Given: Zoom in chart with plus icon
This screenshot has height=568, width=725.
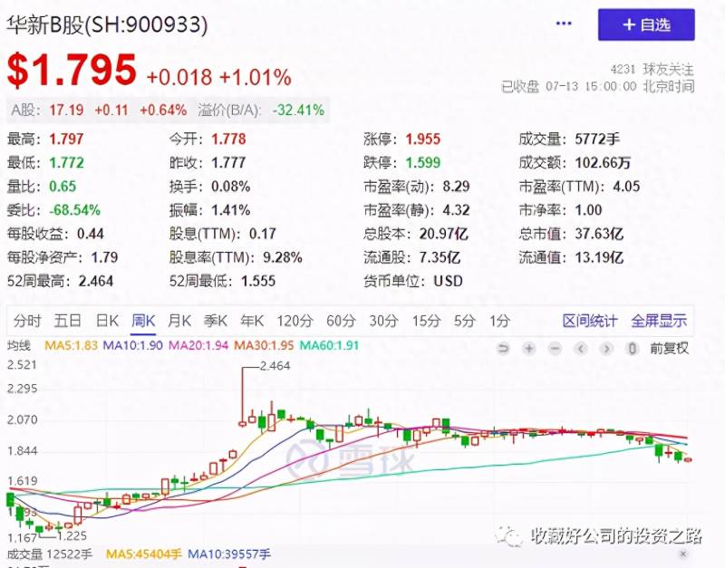Looking at the screenshot, I should pyautogui.click(x=529, y=348).
